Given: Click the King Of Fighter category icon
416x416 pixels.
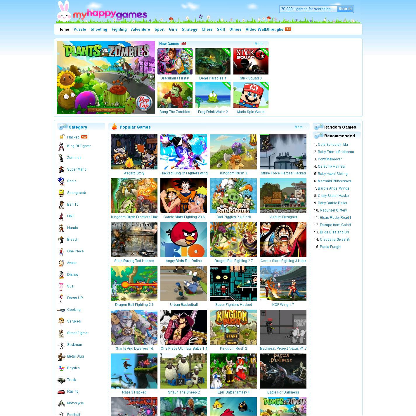Looking at the screenshot, I should (x=61, y=146).
